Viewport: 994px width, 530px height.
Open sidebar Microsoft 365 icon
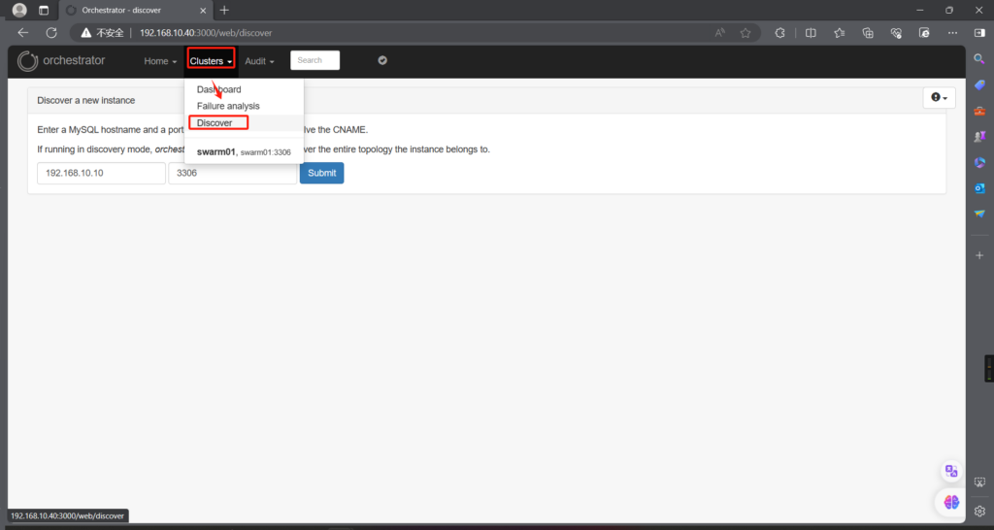pos(979,162)
